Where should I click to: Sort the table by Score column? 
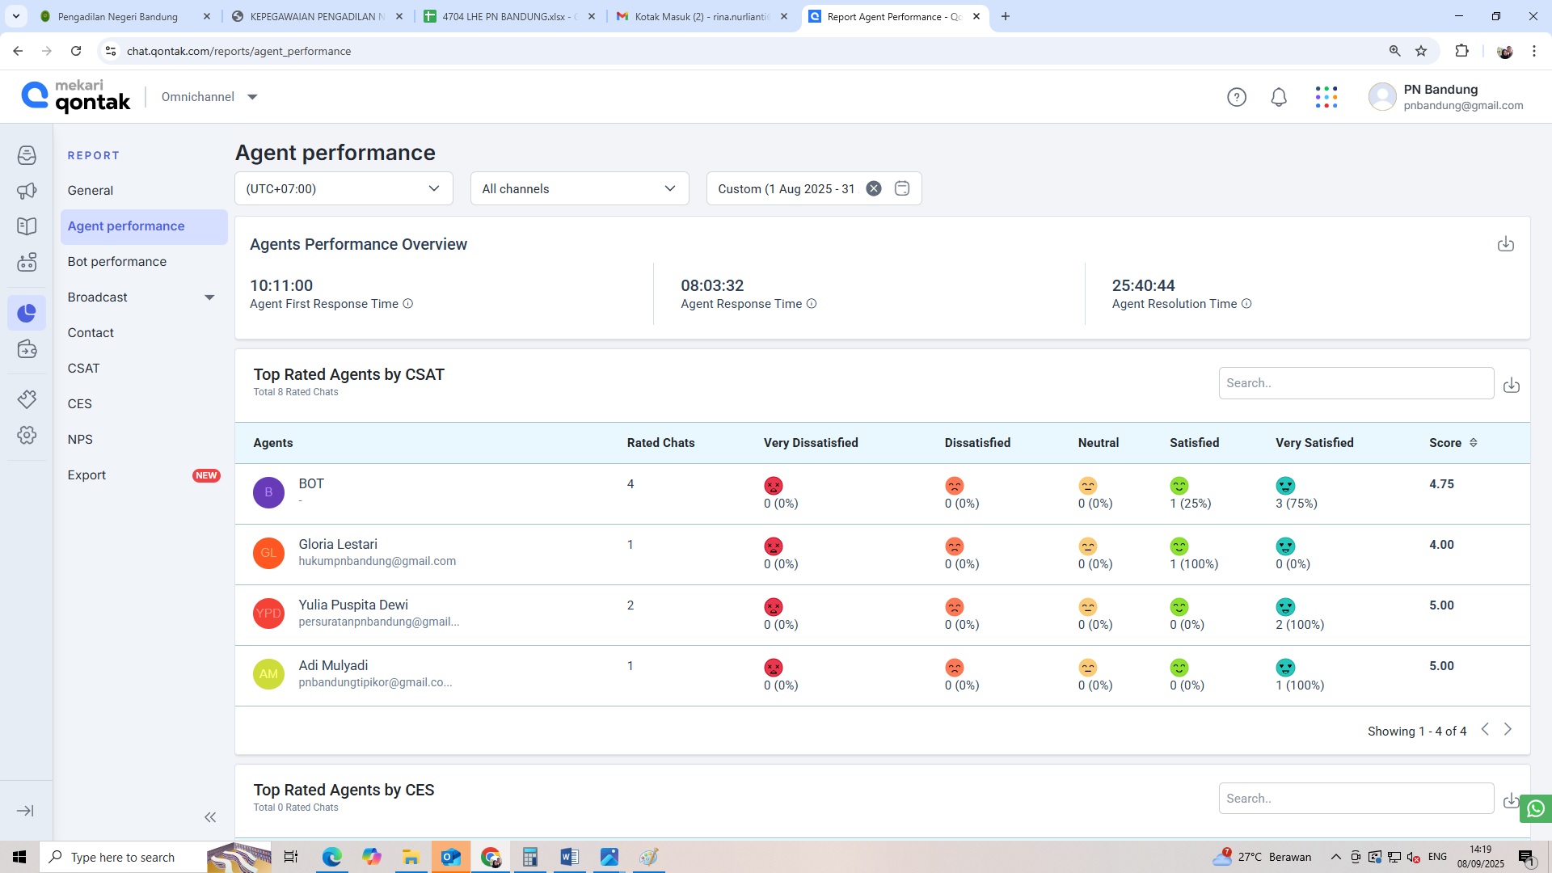pyautogui.click(x=1473, y=443)
